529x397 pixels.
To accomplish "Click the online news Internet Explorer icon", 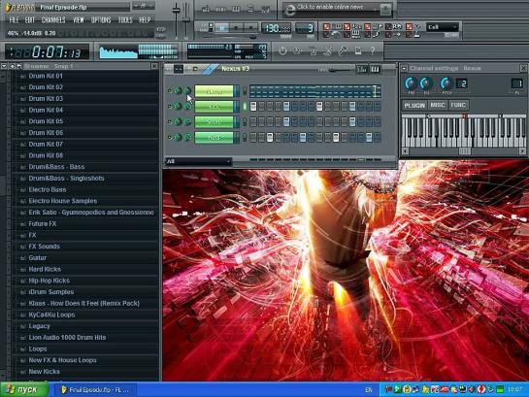I will (290, 10).
